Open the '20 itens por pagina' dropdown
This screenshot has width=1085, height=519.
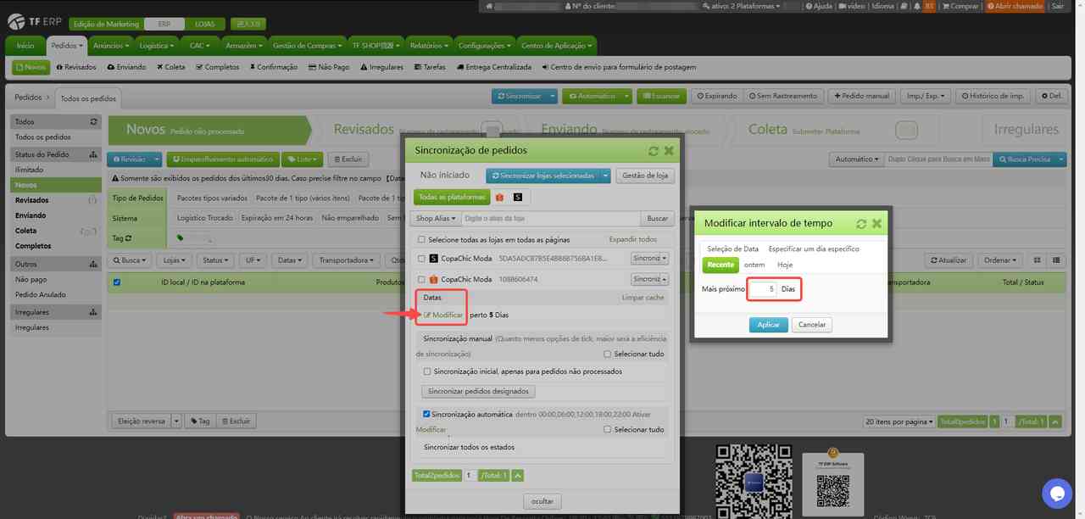click(x=899, y=421)
